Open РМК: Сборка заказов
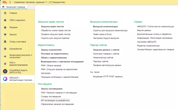The height and width of the screenshot is (110, 178). tap(51, 66)
